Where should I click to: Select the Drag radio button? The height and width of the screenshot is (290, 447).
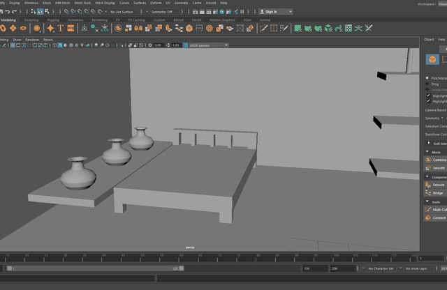[427, 84]
